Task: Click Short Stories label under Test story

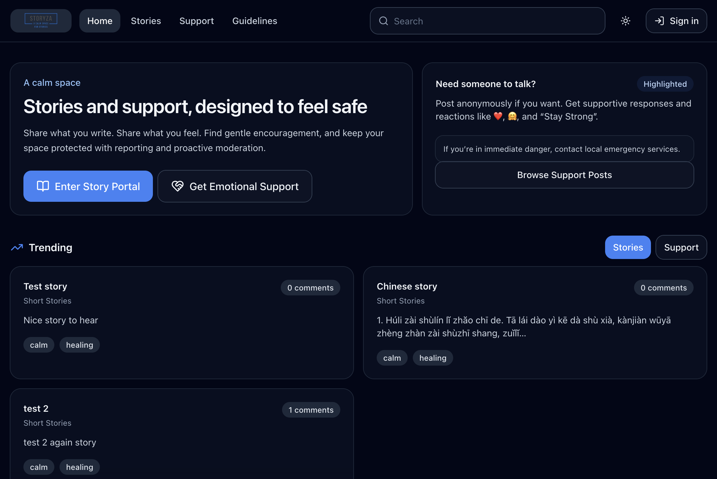Action: click(x=47, y=301)
